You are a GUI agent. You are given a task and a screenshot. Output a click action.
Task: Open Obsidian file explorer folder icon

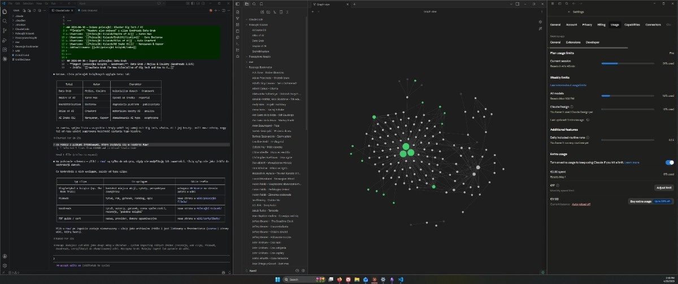(x=246, y=3)
